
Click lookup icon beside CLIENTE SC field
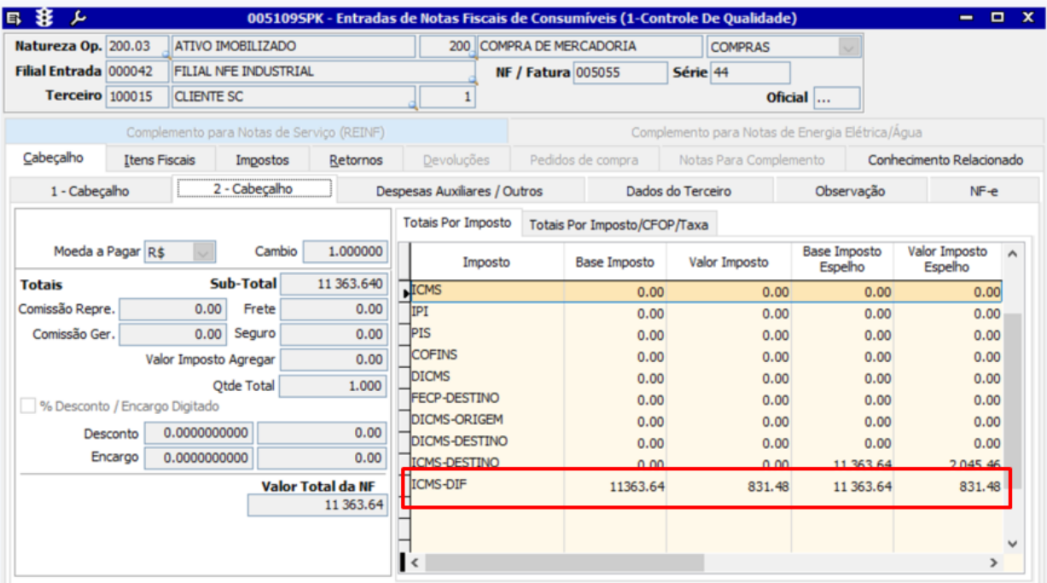click(414, 106)
